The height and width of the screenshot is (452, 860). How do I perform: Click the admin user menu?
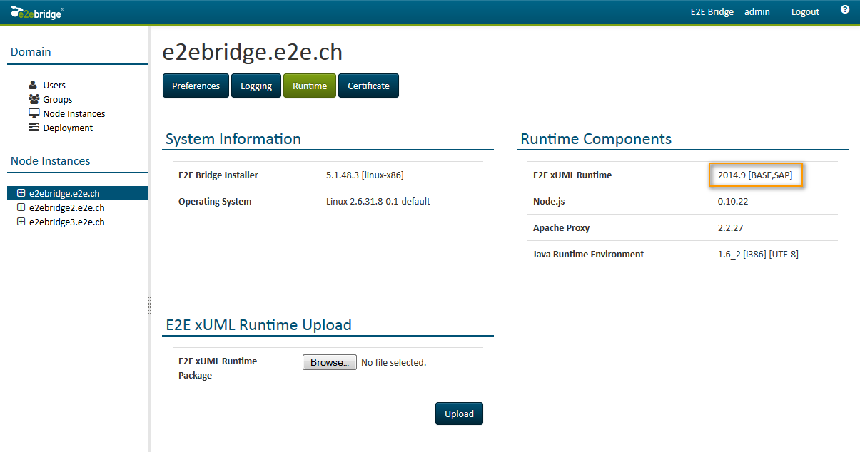point(757,11)
